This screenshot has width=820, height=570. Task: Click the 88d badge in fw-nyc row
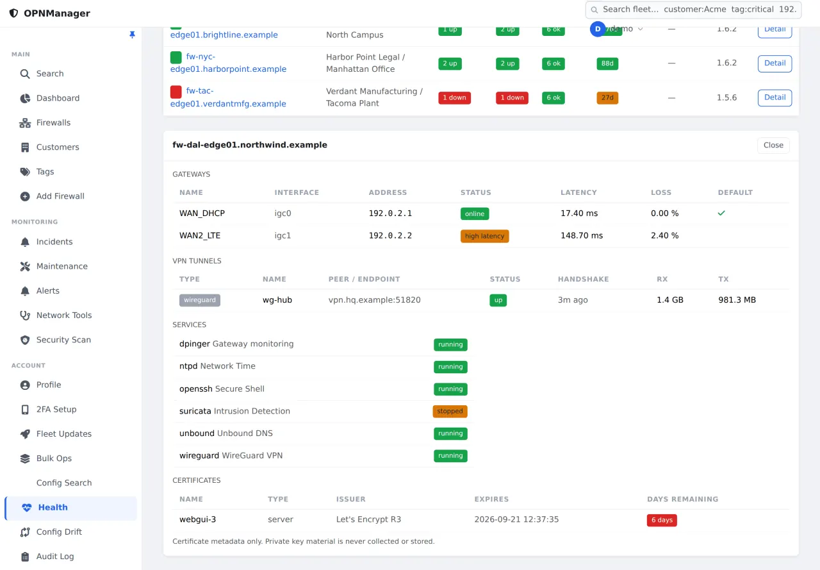[607, 63]
